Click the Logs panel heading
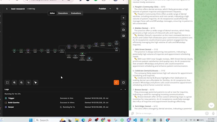The image size is (217, 122). point(7,90)
